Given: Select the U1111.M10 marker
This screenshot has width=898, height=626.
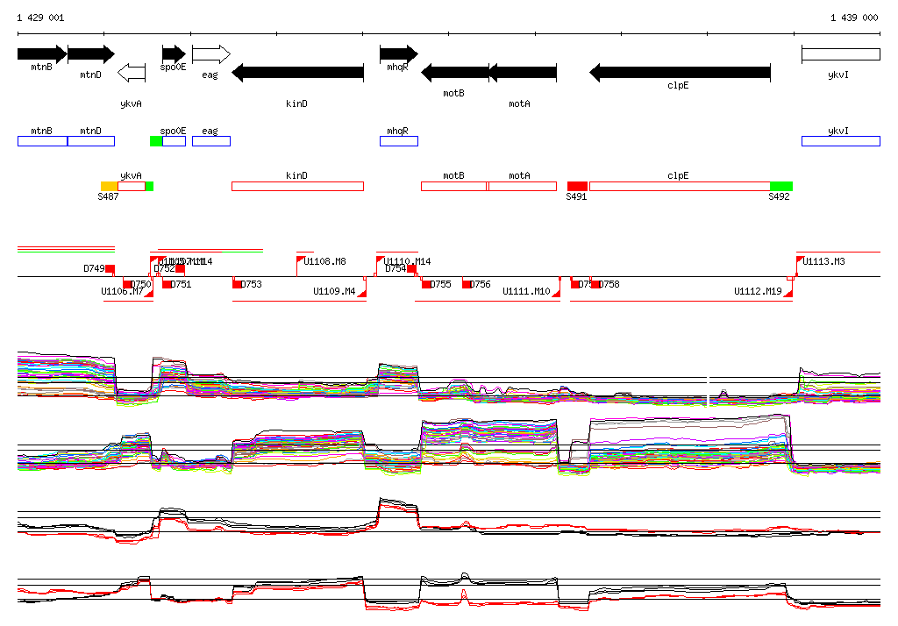Looking at the screenshot, I should tap(555, 293).
